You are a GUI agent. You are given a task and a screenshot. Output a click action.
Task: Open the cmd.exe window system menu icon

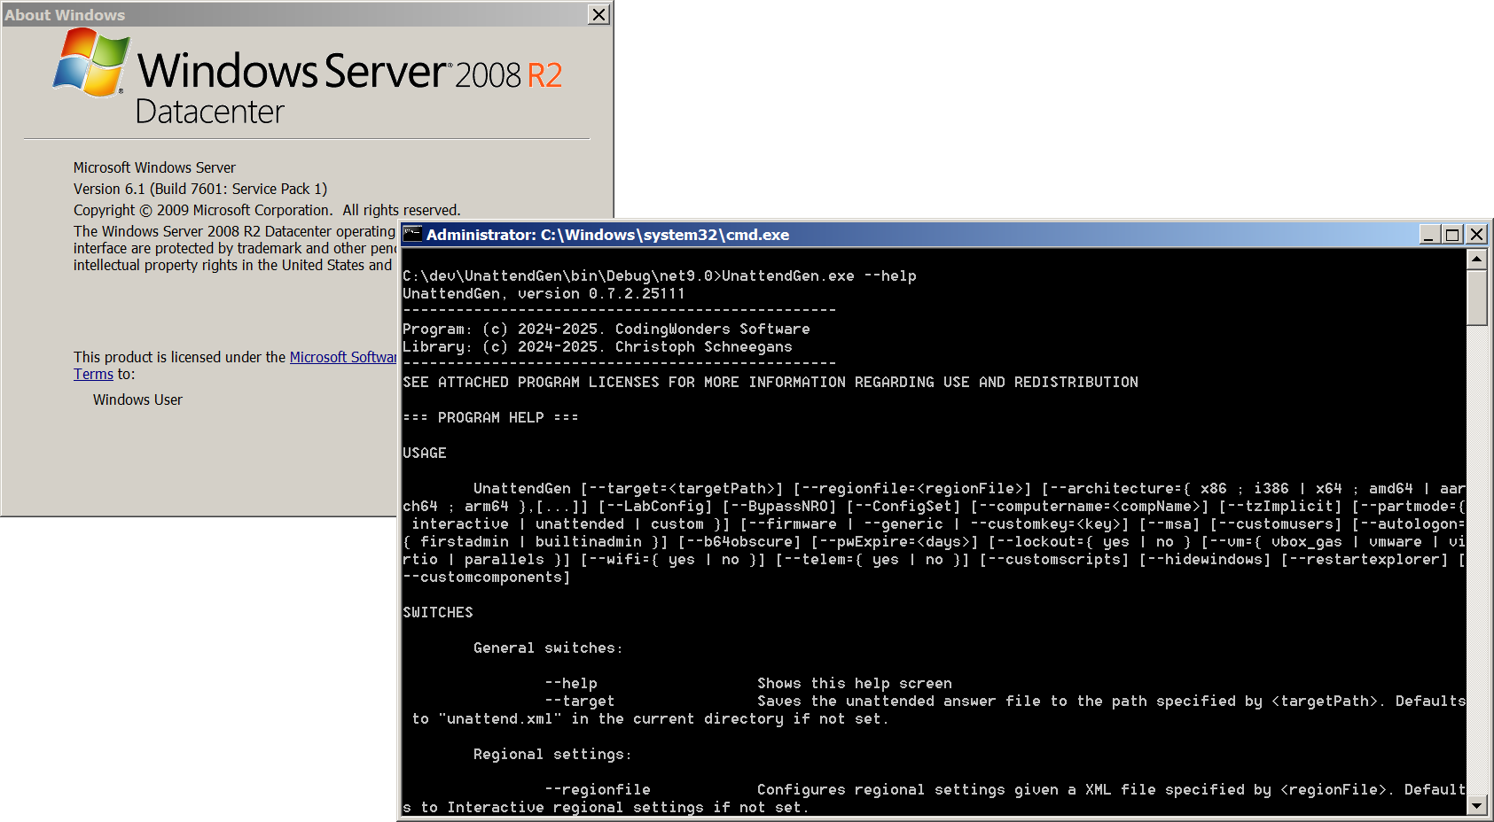(x=412, y=234)
